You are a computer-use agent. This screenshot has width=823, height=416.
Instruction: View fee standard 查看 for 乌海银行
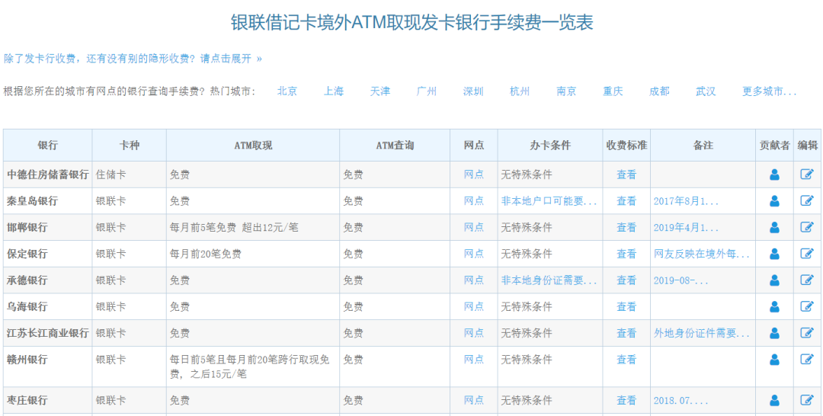(626, 306)
